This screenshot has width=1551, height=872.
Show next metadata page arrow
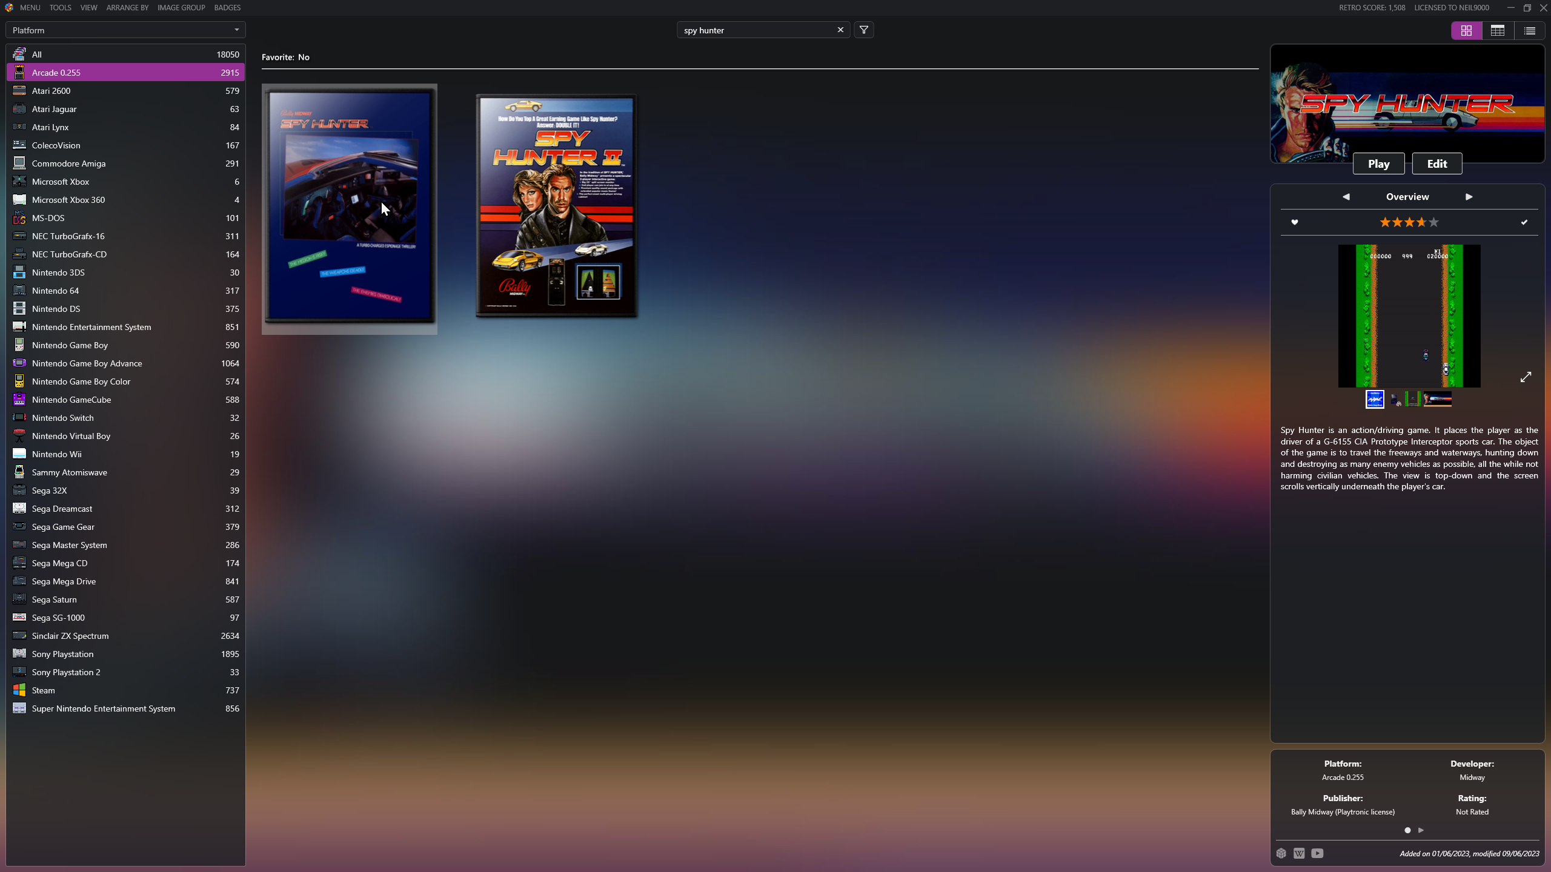point(1421,830)
